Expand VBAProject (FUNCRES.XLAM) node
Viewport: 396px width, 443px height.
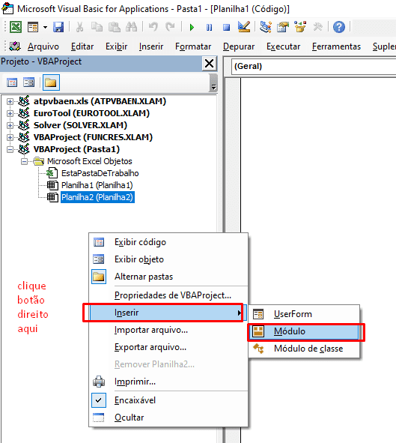coord(10,138)
